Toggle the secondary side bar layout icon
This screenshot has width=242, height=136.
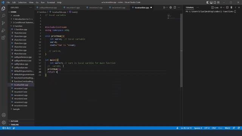[215, 2]
